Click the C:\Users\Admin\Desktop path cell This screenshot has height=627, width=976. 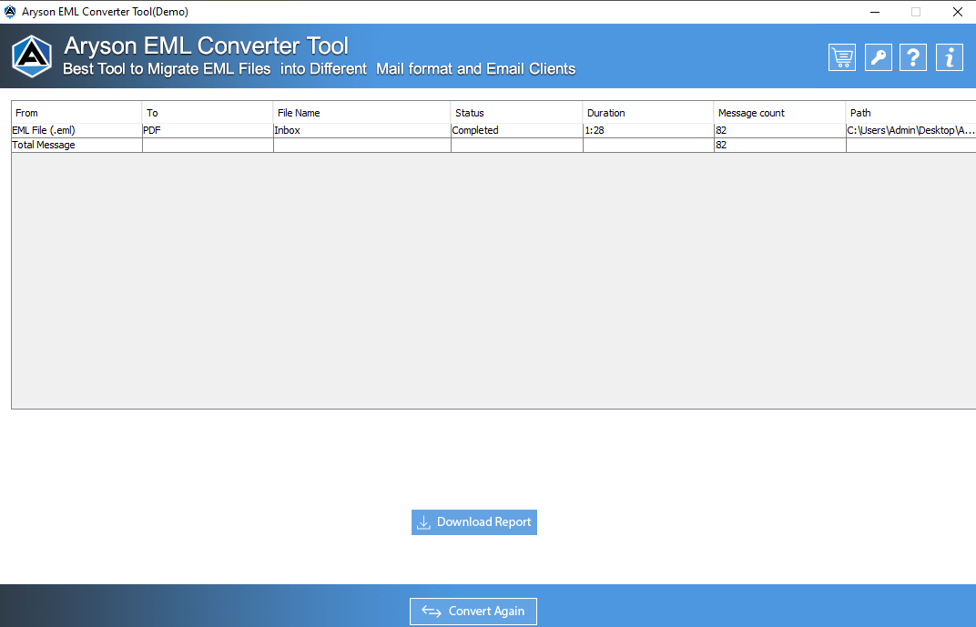pyautogui.click(x=911, y=131)
